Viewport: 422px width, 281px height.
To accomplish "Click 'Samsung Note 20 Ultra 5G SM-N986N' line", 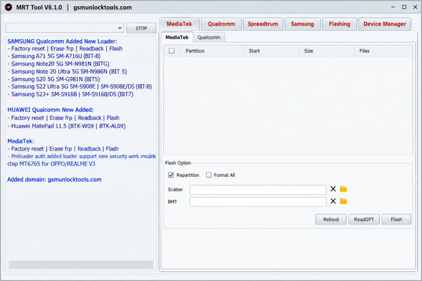I will (67, 72).
